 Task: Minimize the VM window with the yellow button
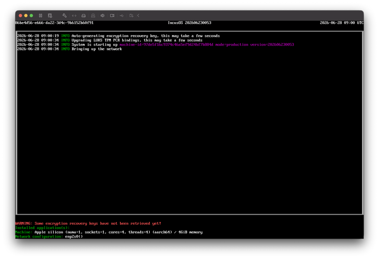point(26,15)
